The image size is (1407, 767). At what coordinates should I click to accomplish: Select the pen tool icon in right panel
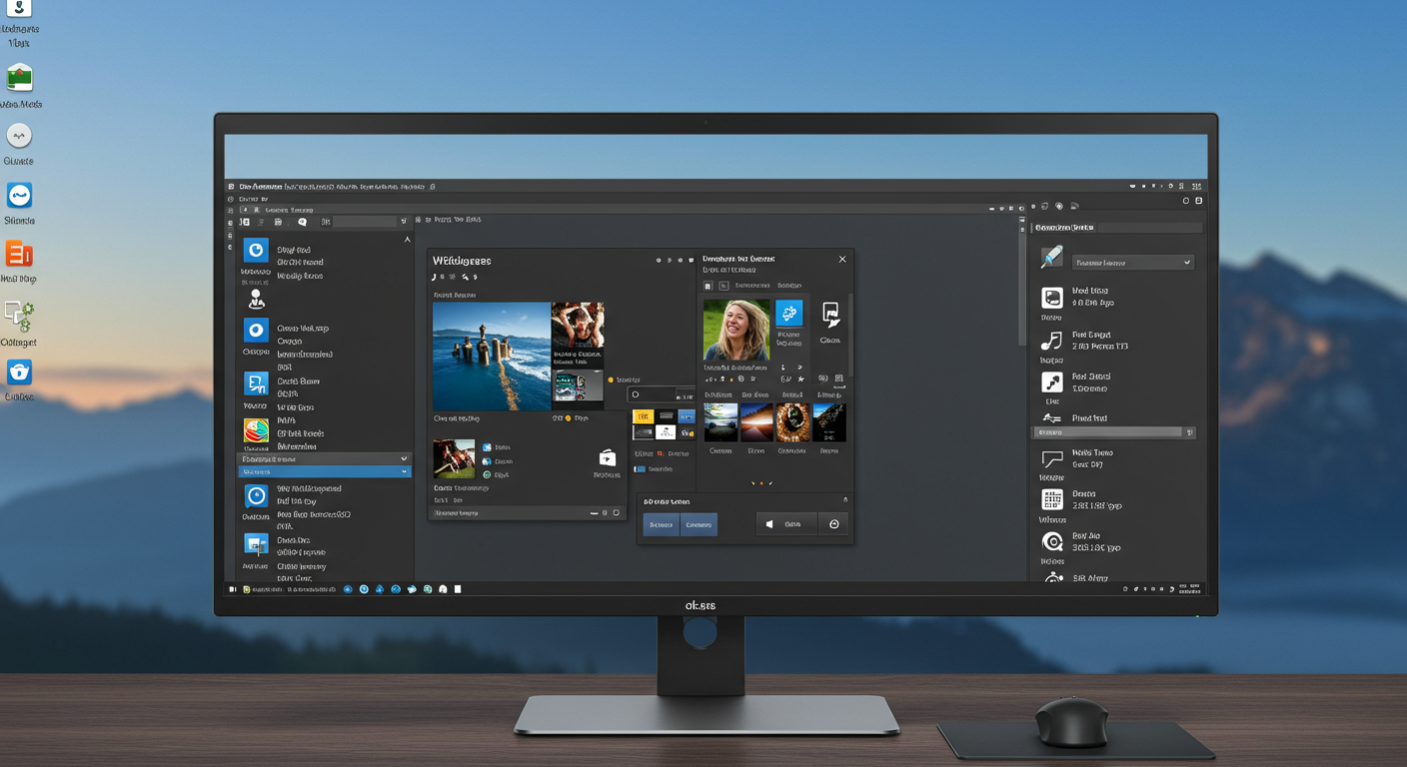coord(1051,258)
